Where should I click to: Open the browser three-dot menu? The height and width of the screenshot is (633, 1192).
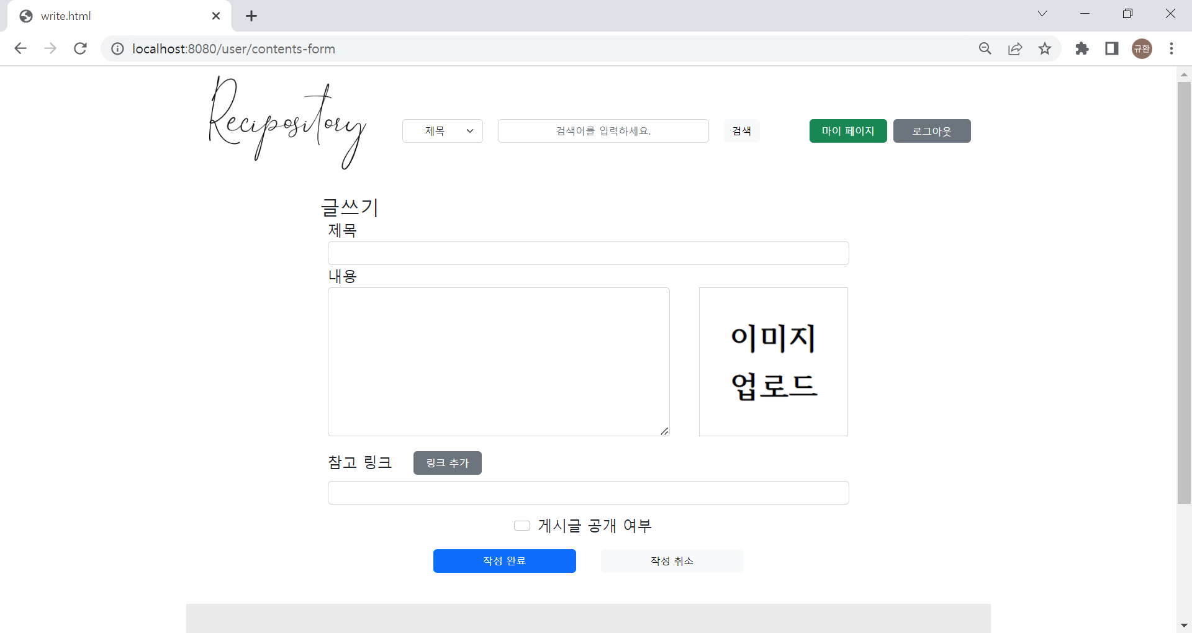pos(1172,48)
